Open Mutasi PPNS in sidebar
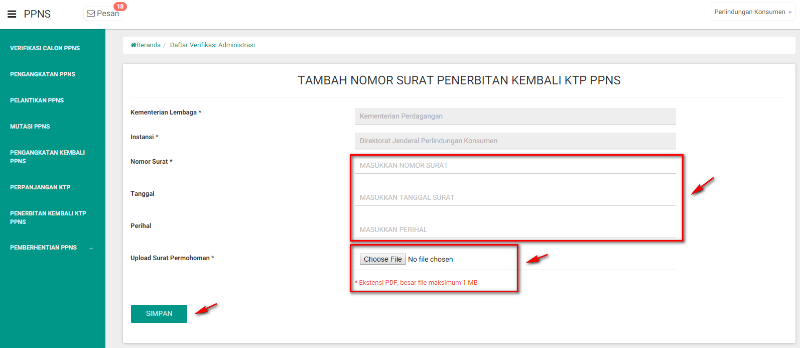 coord(30,127)
